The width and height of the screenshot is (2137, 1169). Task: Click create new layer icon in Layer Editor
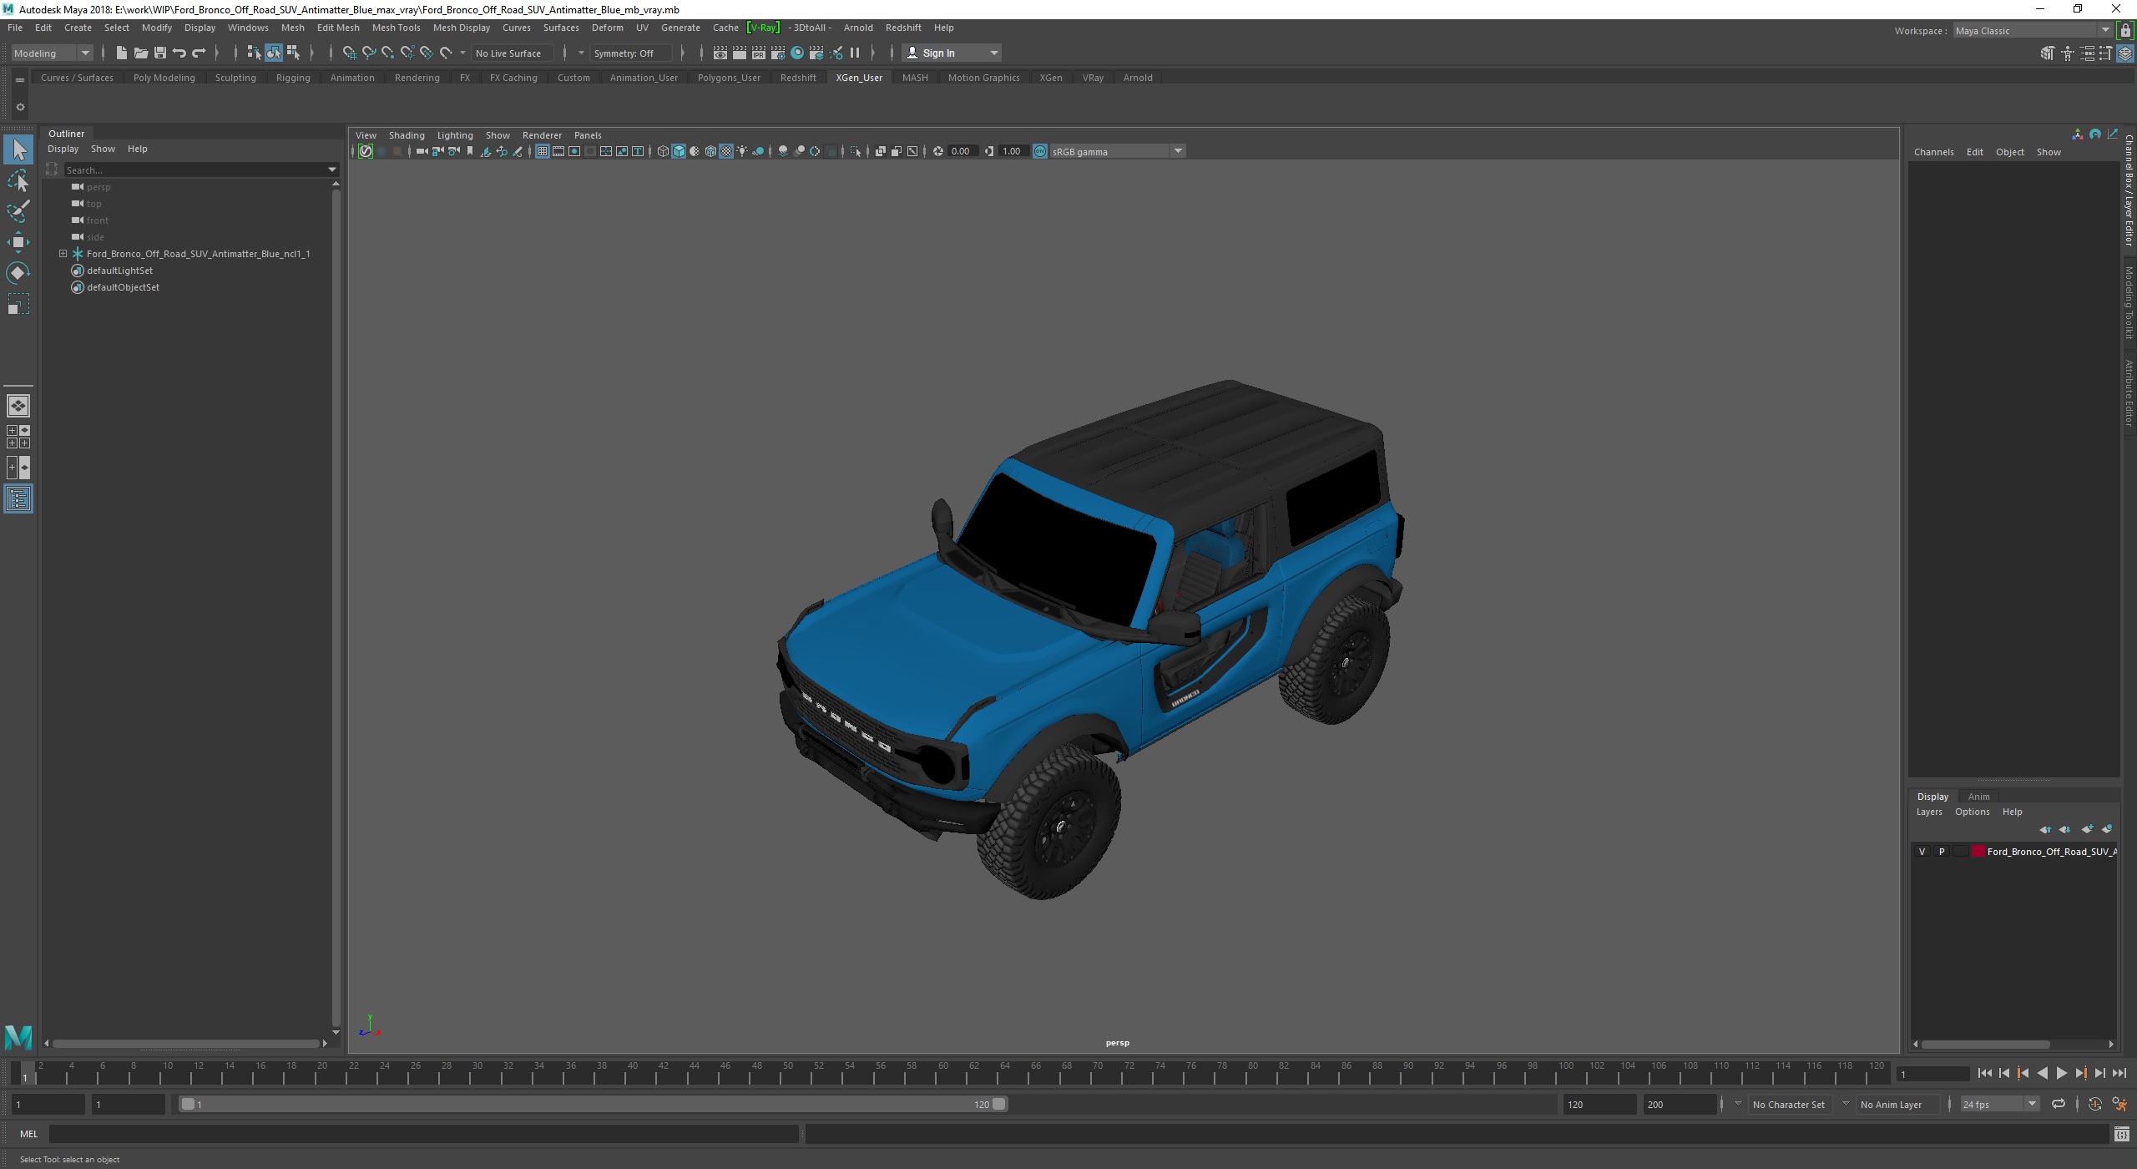pos(2087,829)
